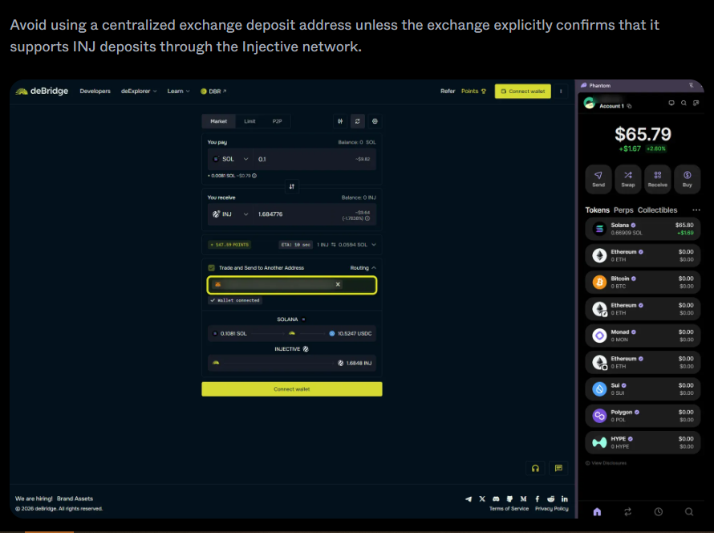The image size is (714, 533).
Task: Toggle Trade and Send to Another Address checkbox
Action: coord(211,268)
